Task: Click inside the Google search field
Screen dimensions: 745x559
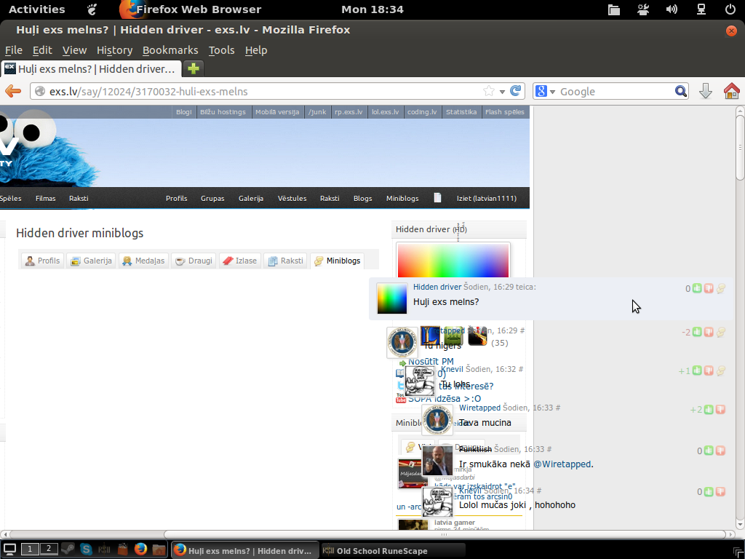Action: pos(615,92)
